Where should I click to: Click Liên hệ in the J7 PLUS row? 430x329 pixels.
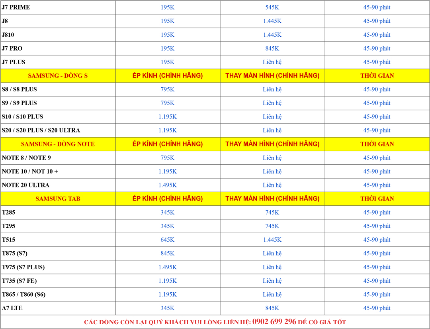[272, 62]
